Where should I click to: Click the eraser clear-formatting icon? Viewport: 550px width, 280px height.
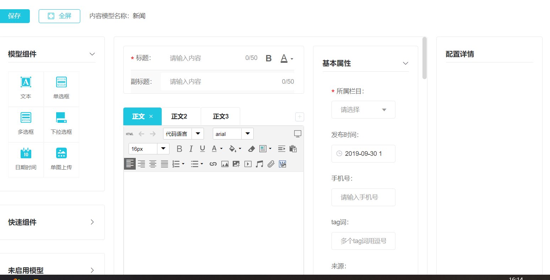pyautogui.click(x=251, y=149)
